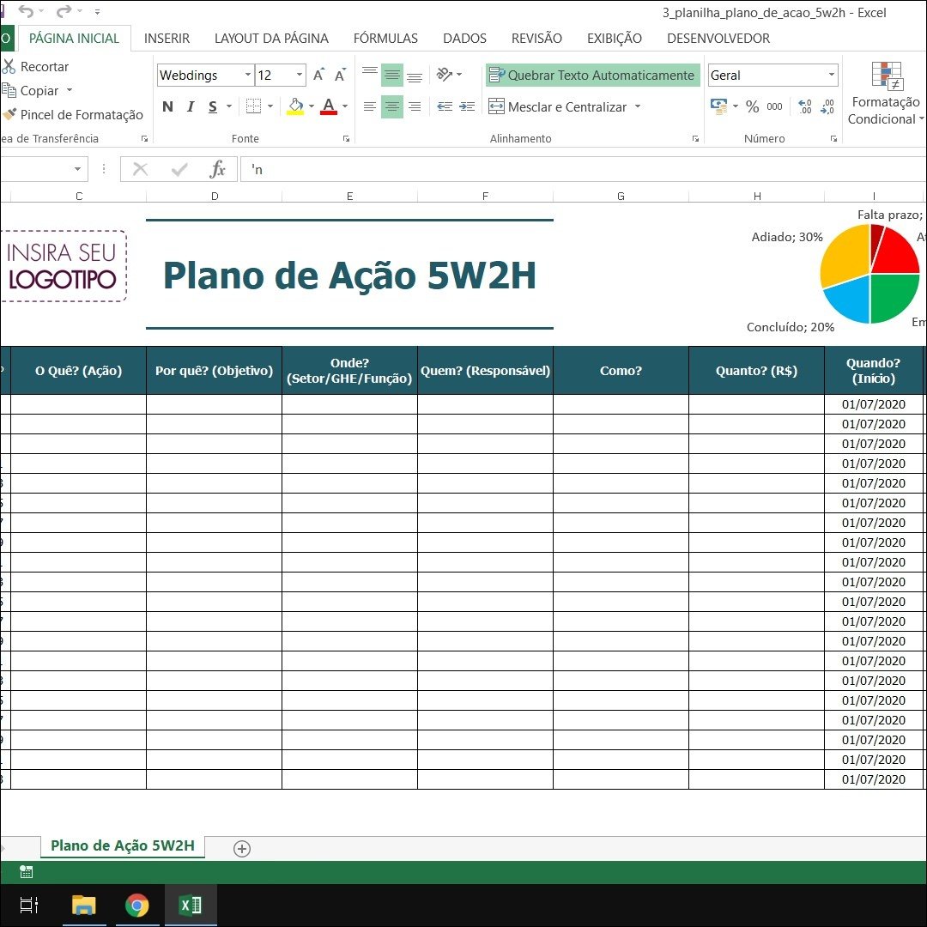Toggle Quebrar Texto Automaticamente

tap(592, 76)
